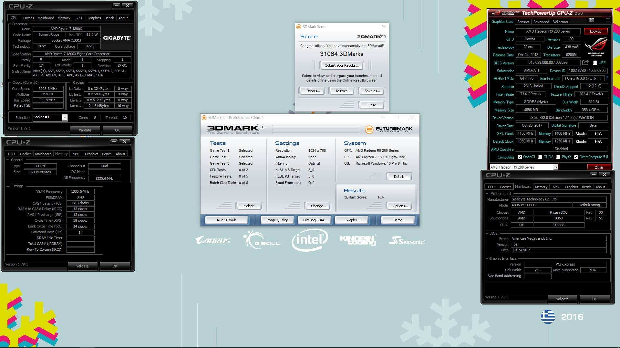Minimize the Memory CPU-Z window
The height and width of the screenshot is (348, 620).
(x=114, y=141)
